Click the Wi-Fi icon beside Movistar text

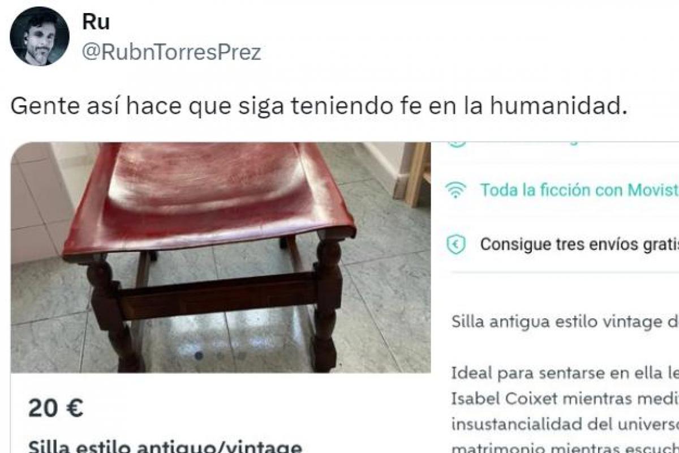[454, 191]
